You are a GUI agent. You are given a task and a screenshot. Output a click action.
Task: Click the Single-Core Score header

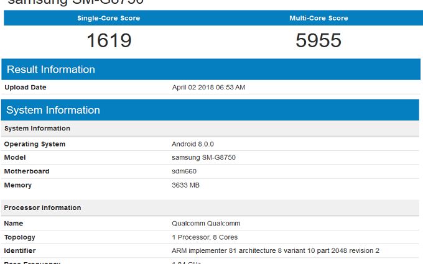click(108, 18)
